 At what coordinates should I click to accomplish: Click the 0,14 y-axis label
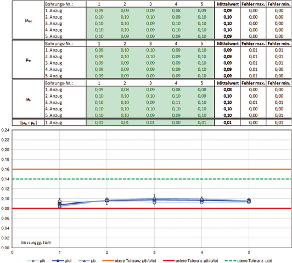[x=5, y=179]
